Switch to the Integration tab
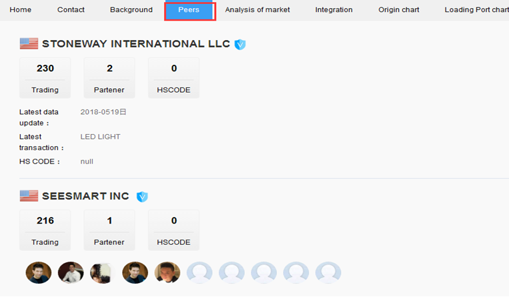Viewport: 509px width, 297px height. [334, 10]
